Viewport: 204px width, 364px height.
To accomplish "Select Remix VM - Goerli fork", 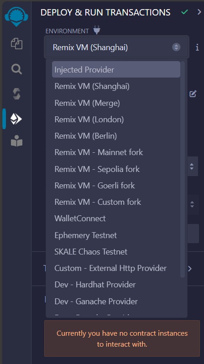I will [116, 186].
